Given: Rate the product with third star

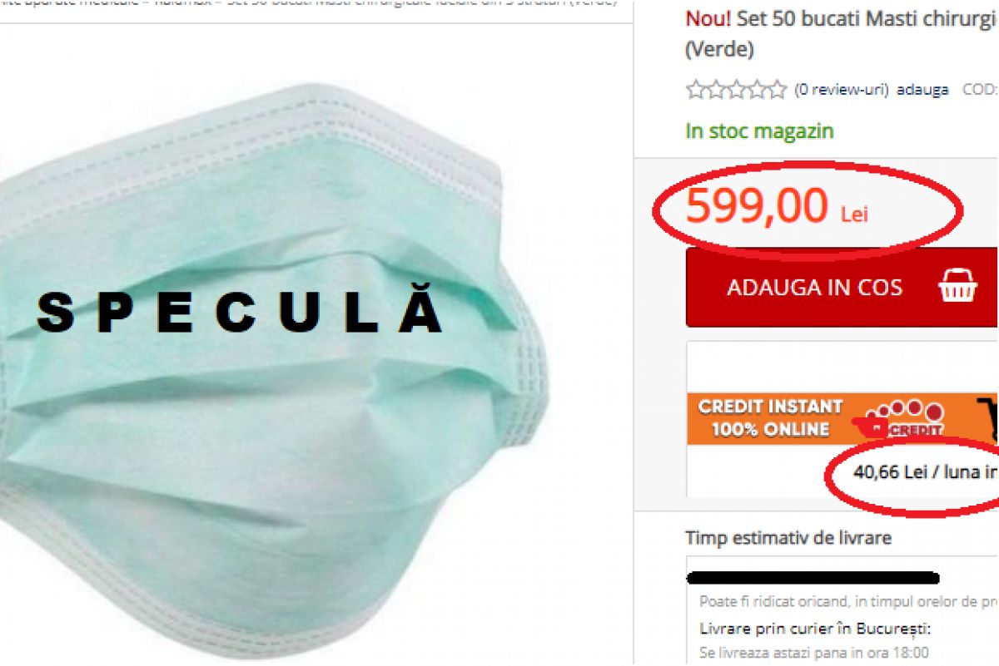Looking at the screenshot, I should pyautogui.click(x=736, y=90).
